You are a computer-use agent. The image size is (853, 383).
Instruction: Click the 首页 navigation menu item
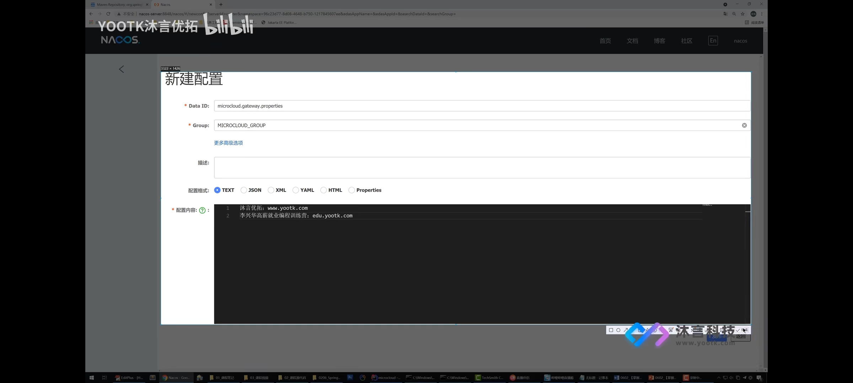(x=606, y=40)
